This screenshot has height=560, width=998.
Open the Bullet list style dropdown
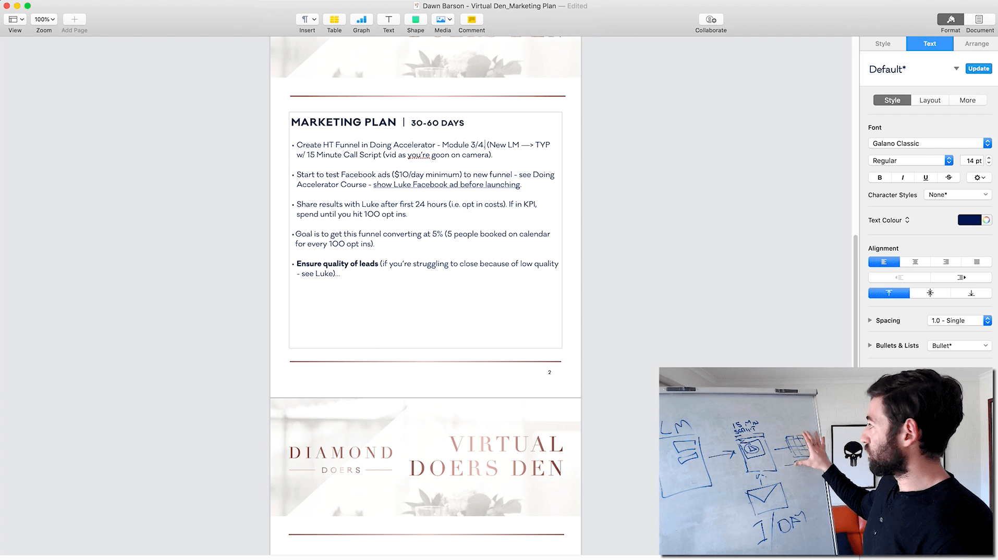pos(959,345)
